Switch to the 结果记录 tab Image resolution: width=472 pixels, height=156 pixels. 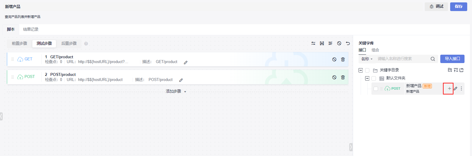pos(31,29)
